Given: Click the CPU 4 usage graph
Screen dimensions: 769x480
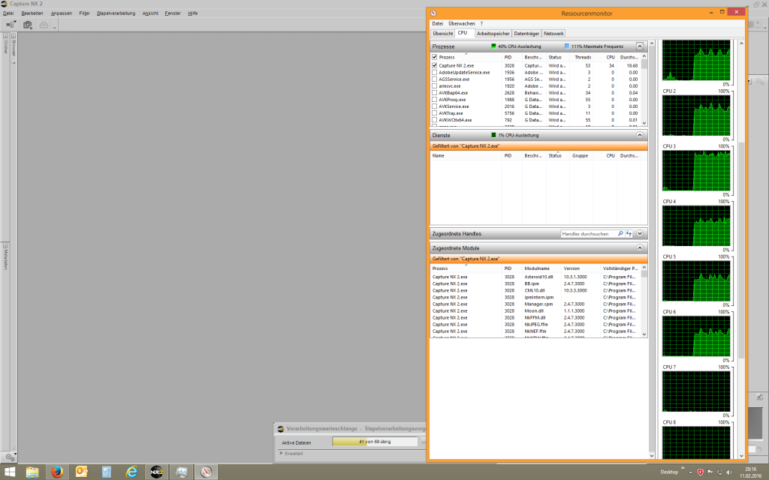Looking at the screenshot, I should tap(696, 226).
